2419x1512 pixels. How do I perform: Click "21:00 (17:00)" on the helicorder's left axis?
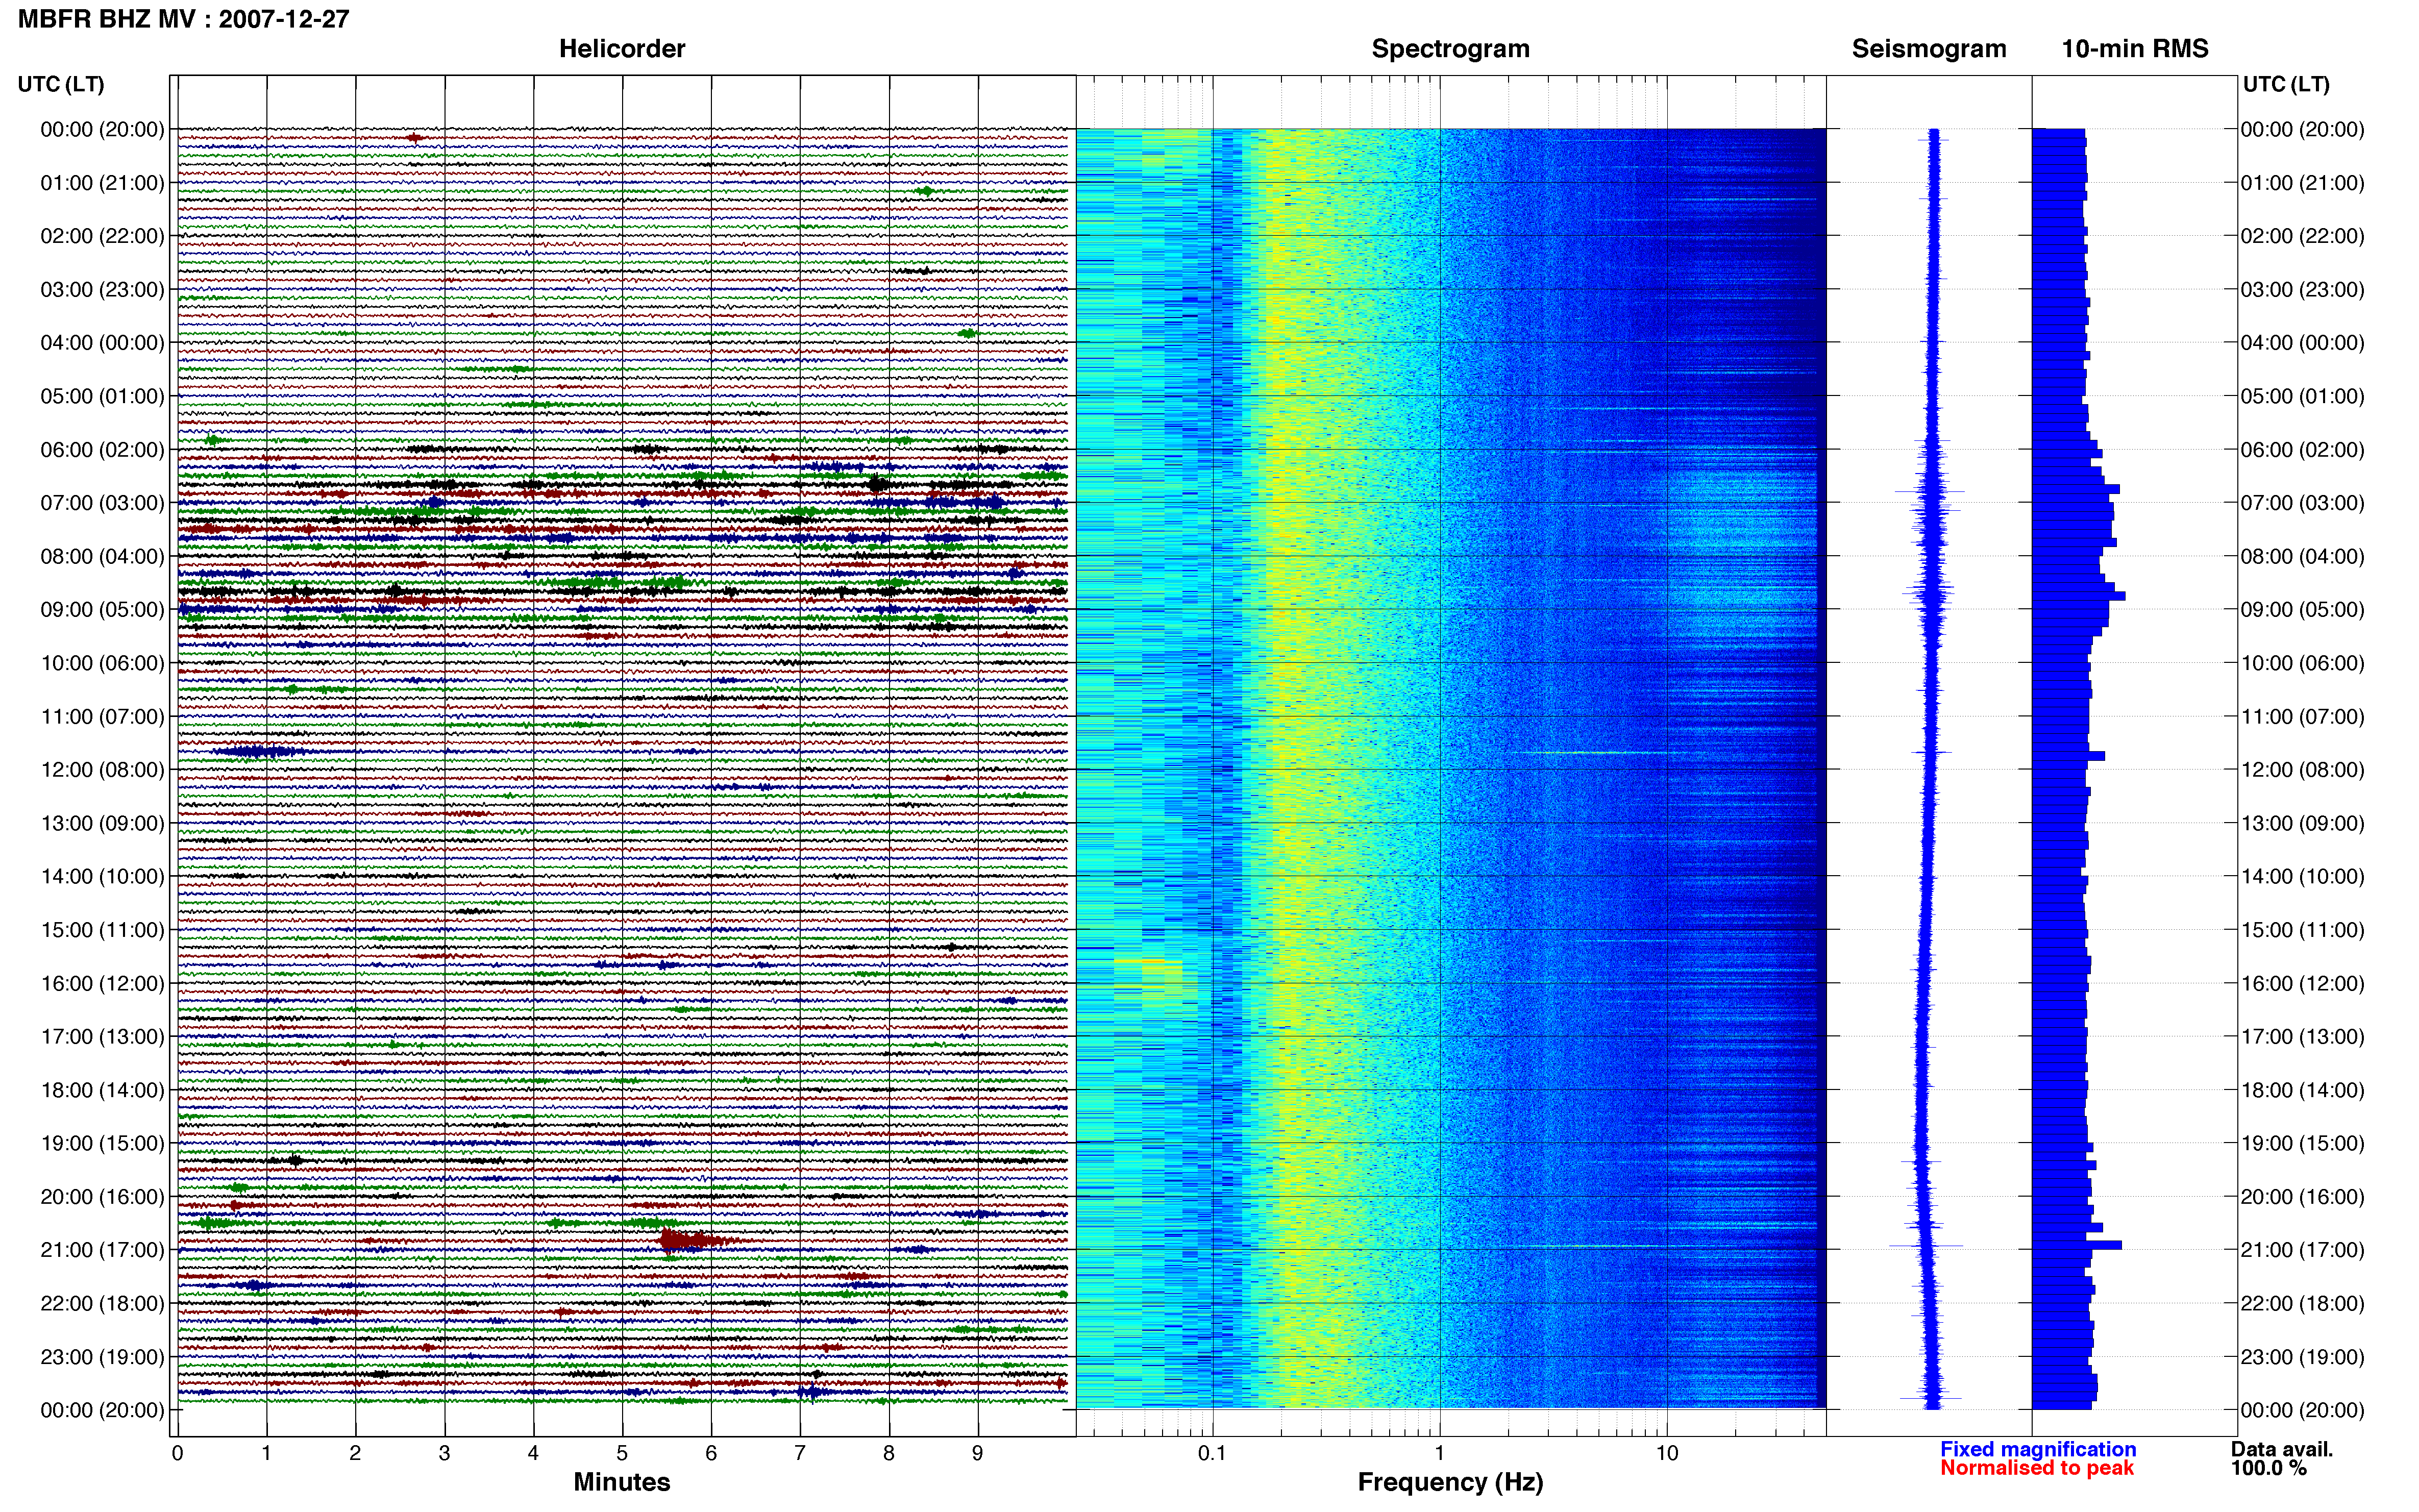coord(102,1250)
